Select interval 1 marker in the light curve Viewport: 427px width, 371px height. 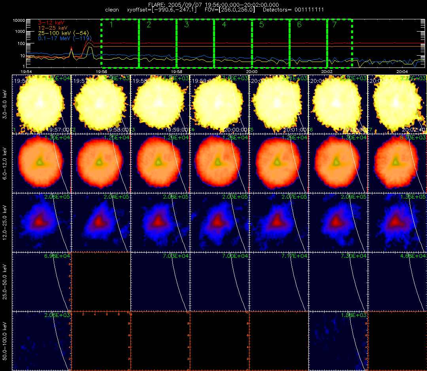point(111,25)
